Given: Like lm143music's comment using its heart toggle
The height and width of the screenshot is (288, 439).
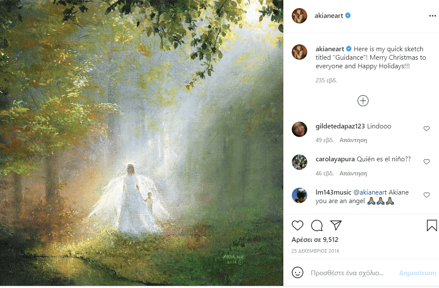Looking at the screenshot, I should coord(427,195).
